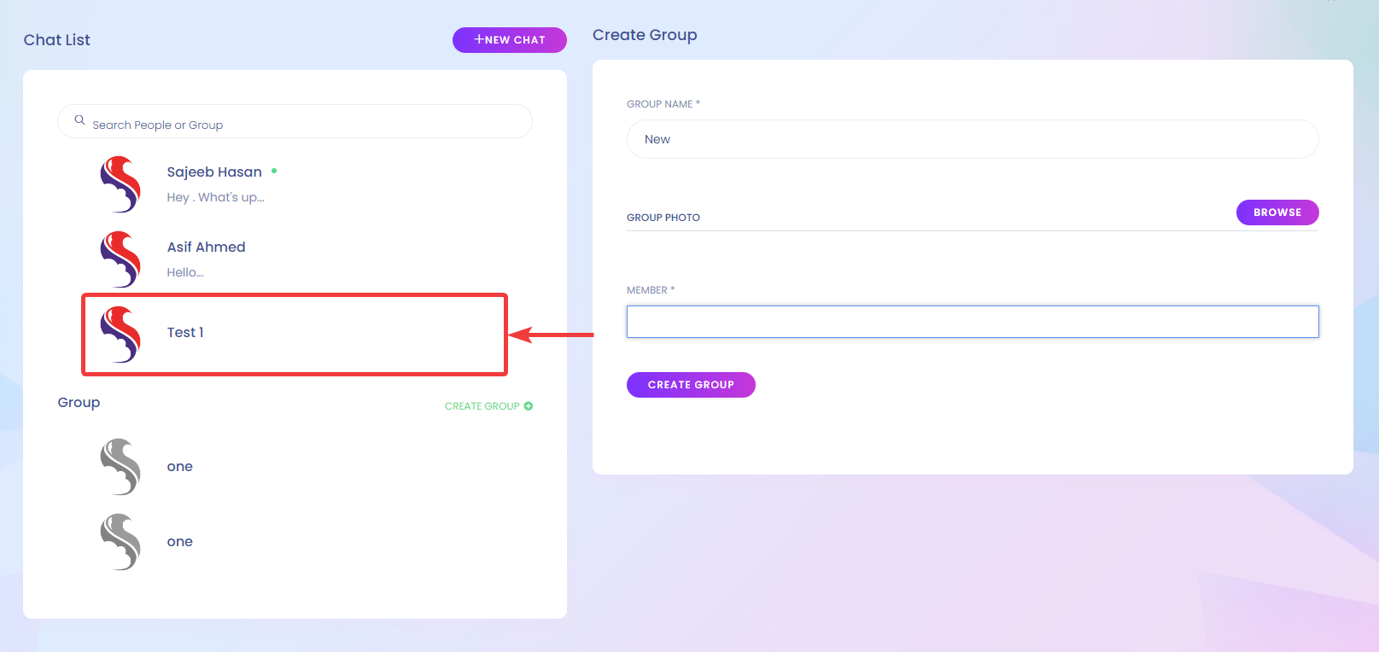
Task: Click the CREATE GROUP link in Group section
Action: pos(482,405)
